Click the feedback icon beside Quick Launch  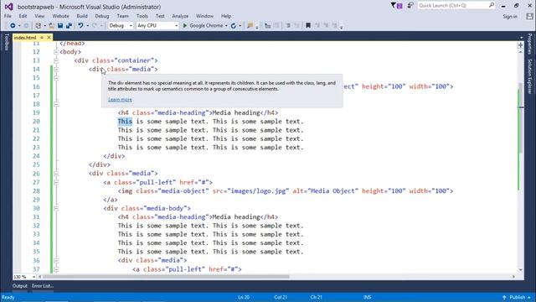click(x=410, y=6)
